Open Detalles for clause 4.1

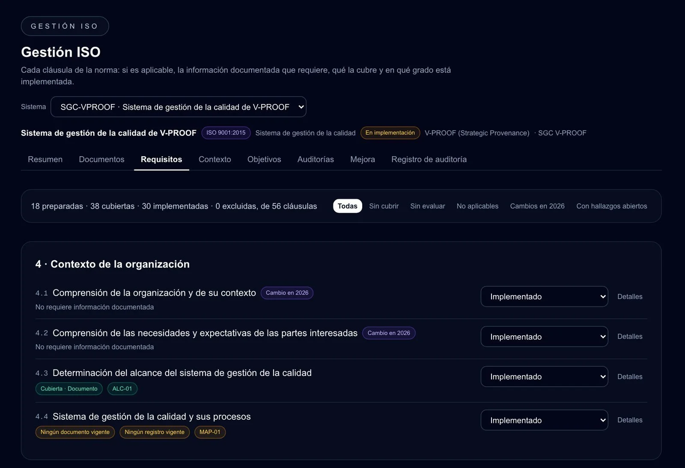(x=630, y=296)
